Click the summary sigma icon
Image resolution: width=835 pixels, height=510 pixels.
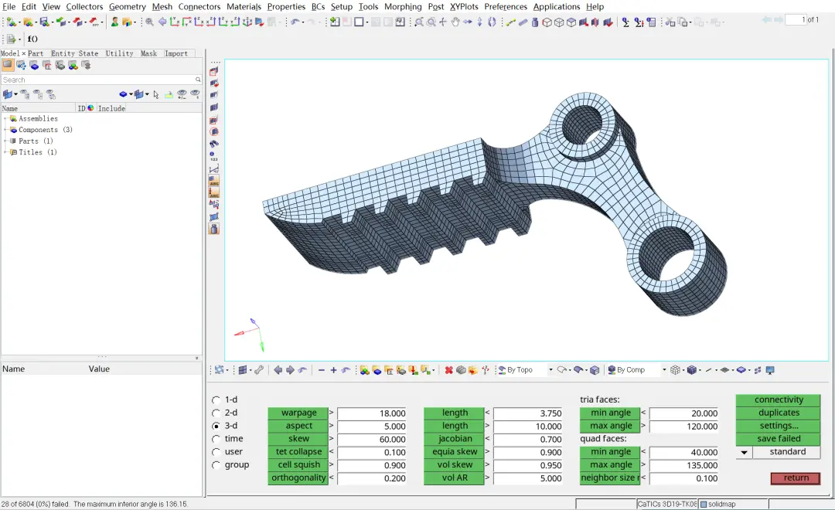click(x=625, y=22)
